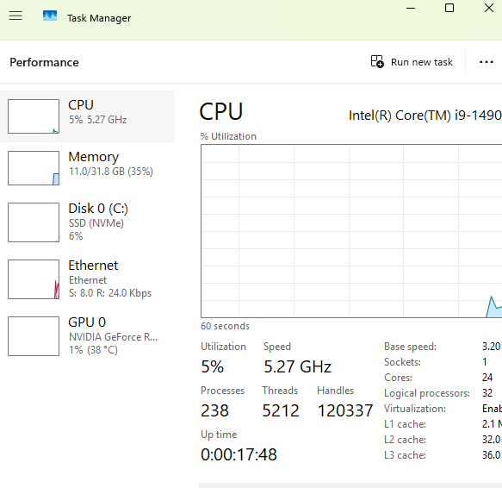Click the L3 cache label
The height and width of the screenshot is (488, 502).
click(405, 455)
